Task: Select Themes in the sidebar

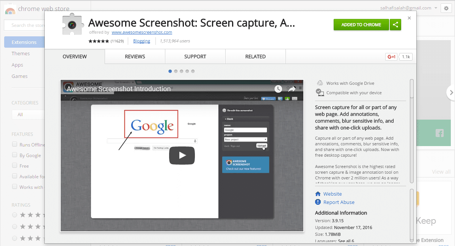Action: click(20, 53)
